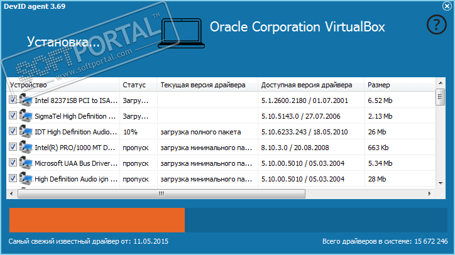Select the Intel 82371SB PCI to ISA device name
Image resolution: width=455 pixels, height=255 pixels.
coord(76,100)
